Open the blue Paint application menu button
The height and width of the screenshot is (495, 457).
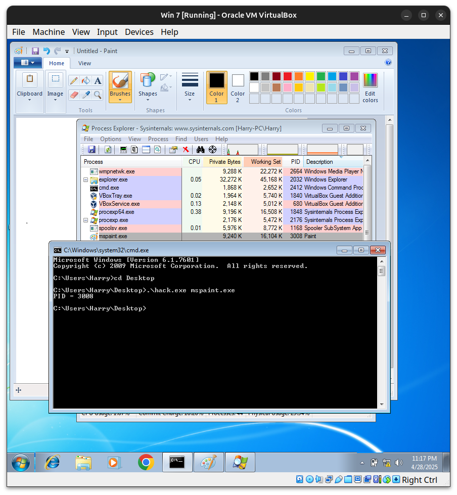pos(28,63)
